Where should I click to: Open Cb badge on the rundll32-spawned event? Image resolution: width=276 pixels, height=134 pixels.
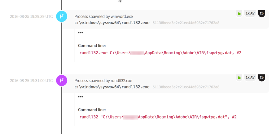pos(262,78)
